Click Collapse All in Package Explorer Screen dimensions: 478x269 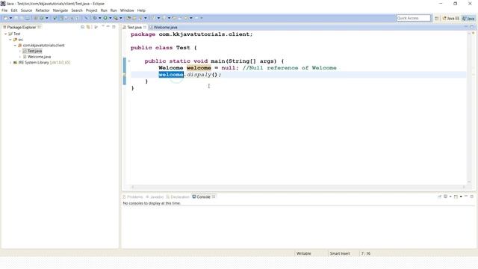(x=82, y=27)
